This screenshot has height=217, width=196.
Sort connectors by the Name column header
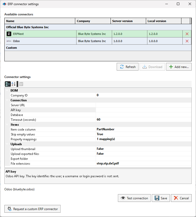[x=40, y=21]
